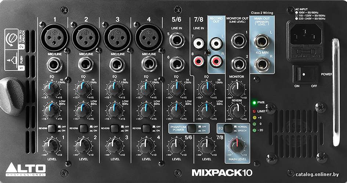The width and height of the screenshot is (347, 183).
Task: Click channel 3 HI 12kHz EQ knob
Action: (x=115, y=89)
